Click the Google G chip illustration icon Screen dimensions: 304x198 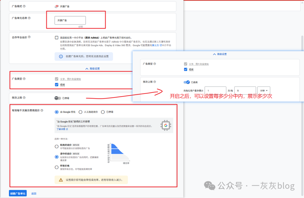pyautogui.click(x=166, y=125)
